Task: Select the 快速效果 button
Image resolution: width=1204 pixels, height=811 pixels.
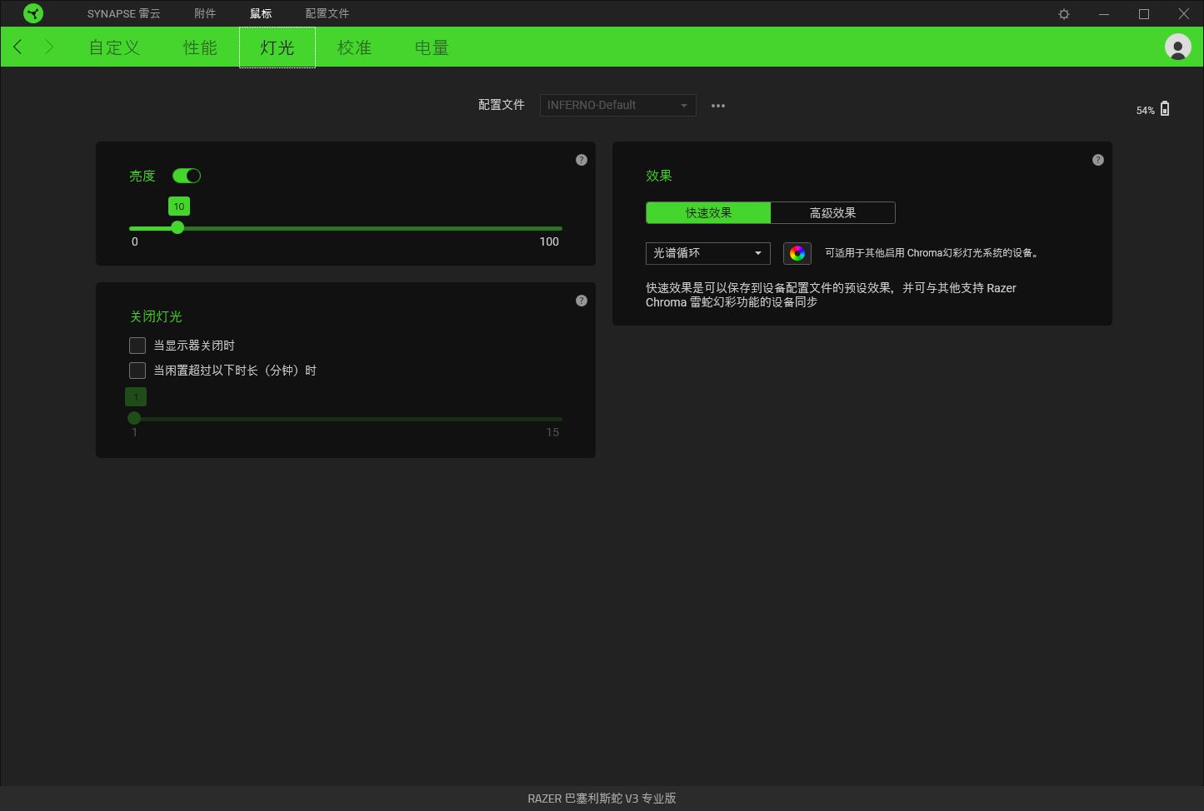Action: (708, 213)
